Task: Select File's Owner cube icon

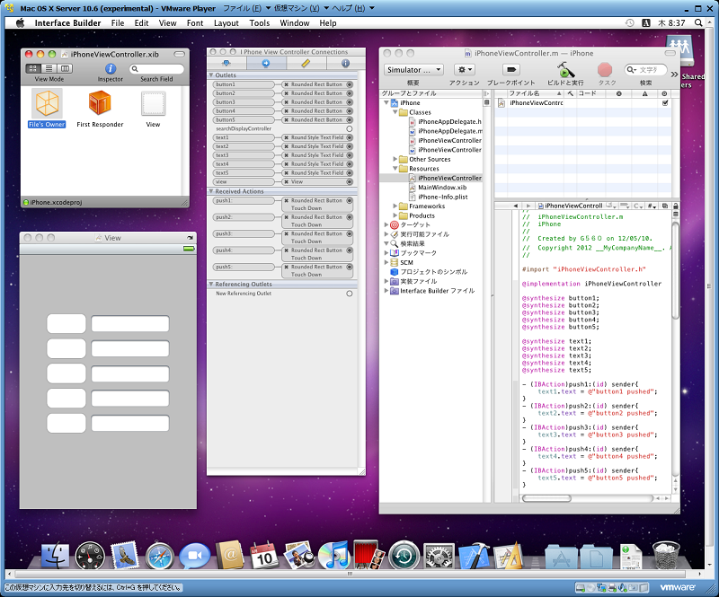Action: [48, 103]
